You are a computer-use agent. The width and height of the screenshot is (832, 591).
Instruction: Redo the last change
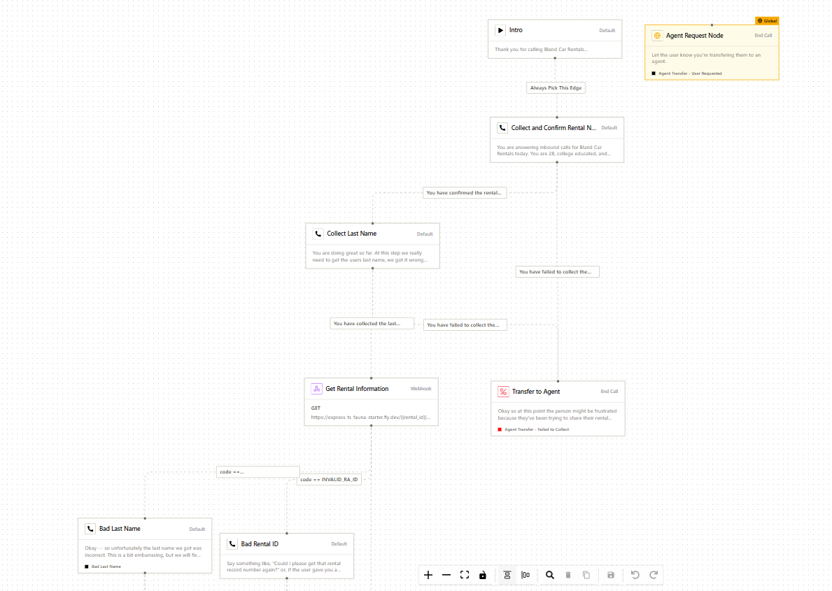click(x=654, y=575)
